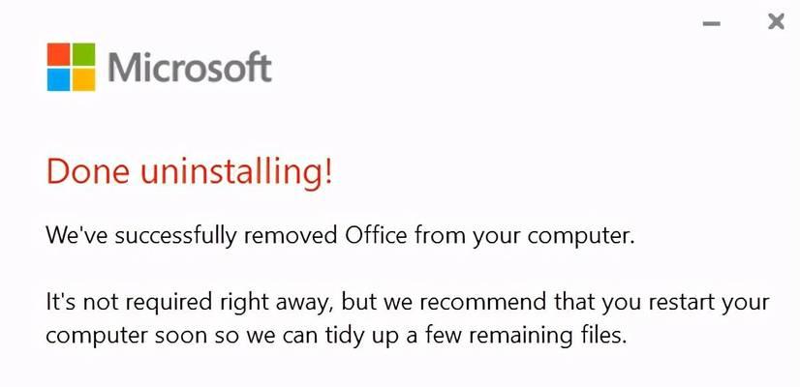The width and height of the screenshot is (800, 387).
Task: Click the "Done uninstalling!" heading
Action: (189, 172)
